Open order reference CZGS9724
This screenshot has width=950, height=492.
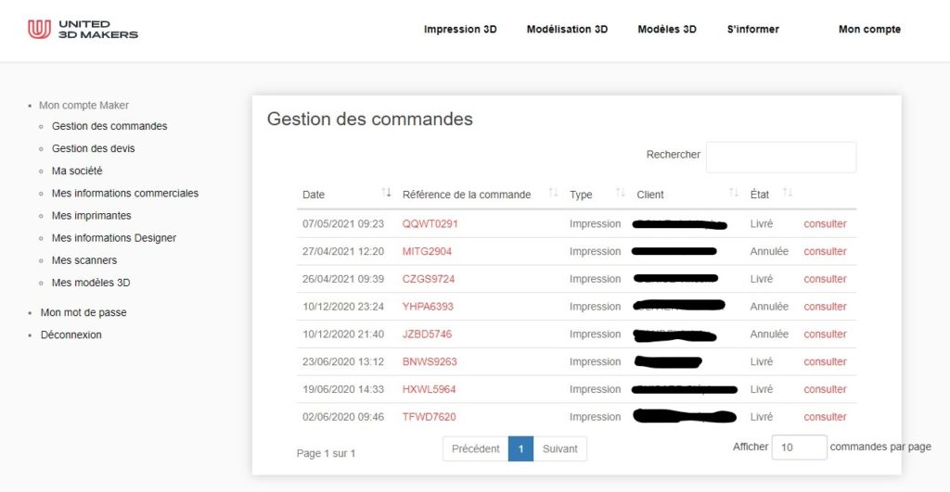(x=429, y=279)
